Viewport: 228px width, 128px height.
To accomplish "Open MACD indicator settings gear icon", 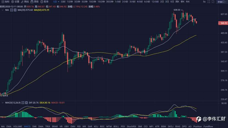I will pyautogui.click(x=23, y=103).
